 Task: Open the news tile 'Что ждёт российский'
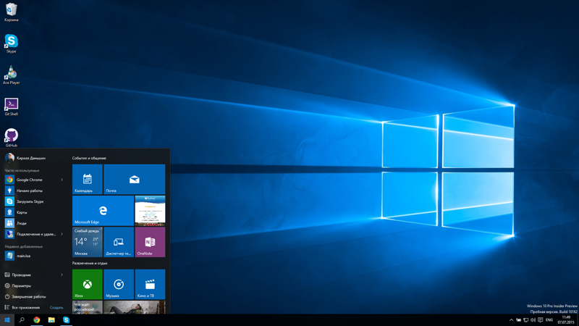click(87, 307)
